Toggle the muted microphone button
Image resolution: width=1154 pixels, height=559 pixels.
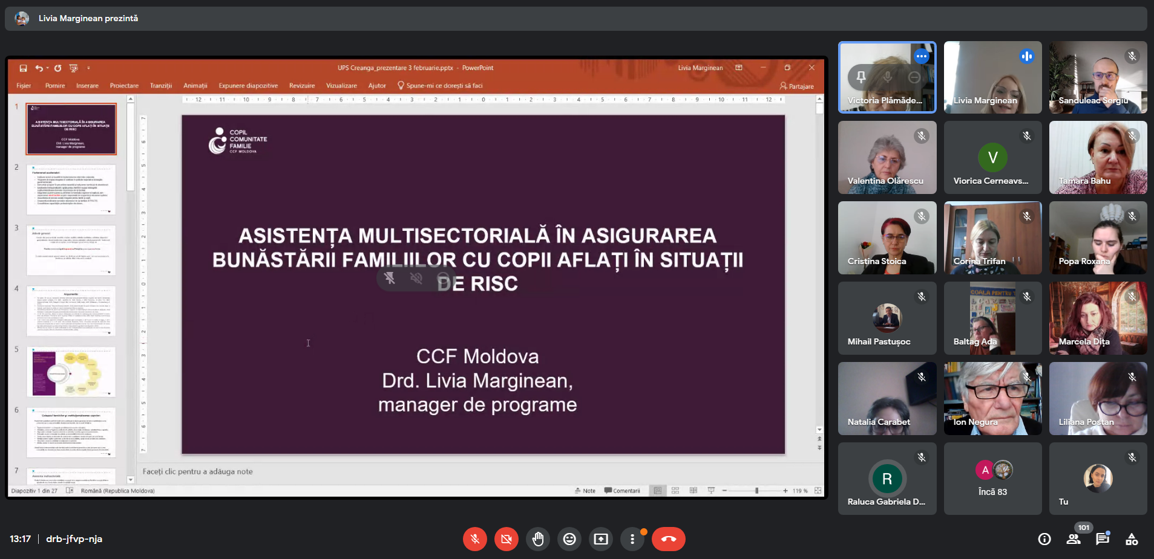pyautogui.click(x=475, y=539)
